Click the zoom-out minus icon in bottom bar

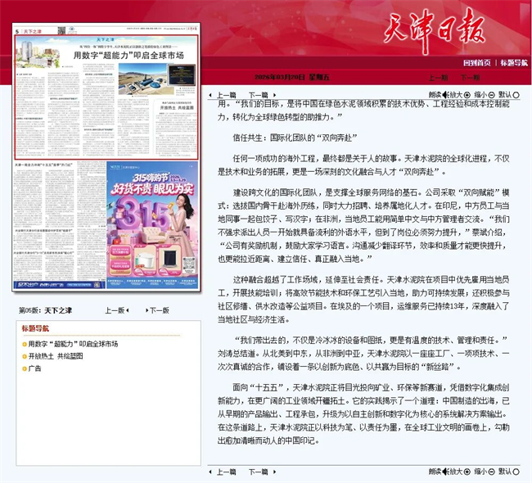click(490, 472)
